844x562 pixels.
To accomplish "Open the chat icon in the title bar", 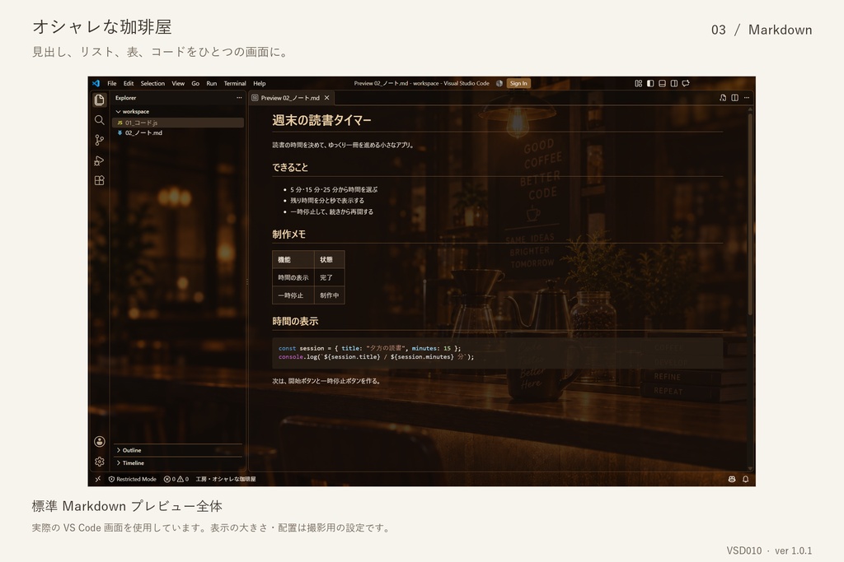I will click(686, 83).
